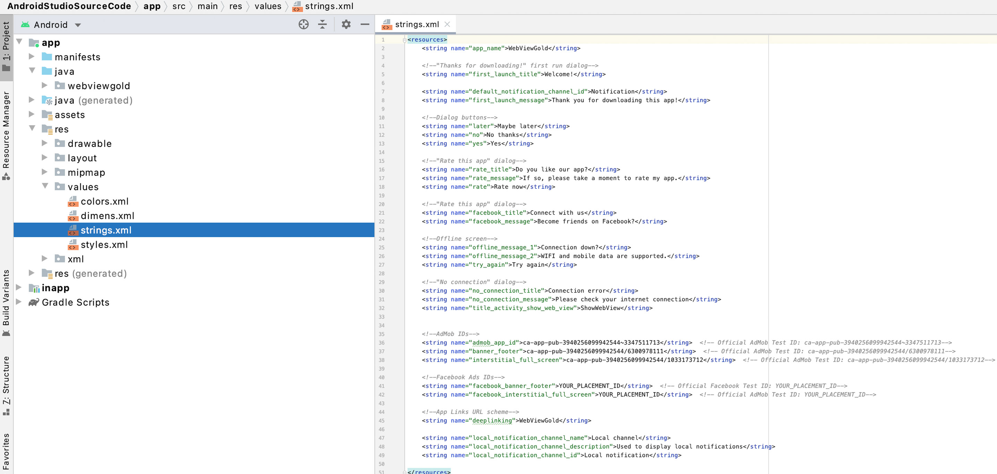Click the Collapse All icon in project panel
997x474 pixels.
tap(322, 24)
